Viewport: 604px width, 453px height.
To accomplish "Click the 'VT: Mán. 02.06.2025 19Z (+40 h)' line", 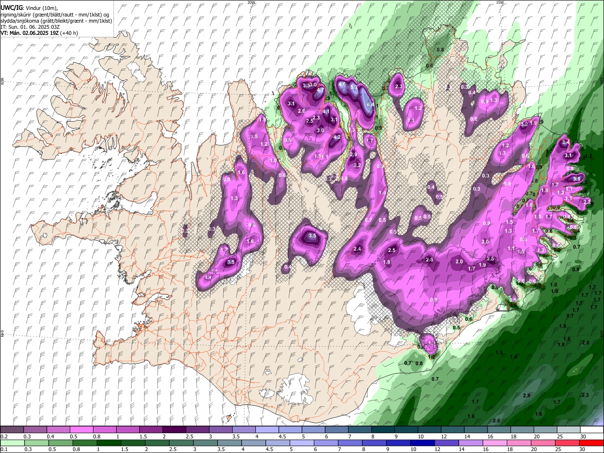I will point(39,33).
